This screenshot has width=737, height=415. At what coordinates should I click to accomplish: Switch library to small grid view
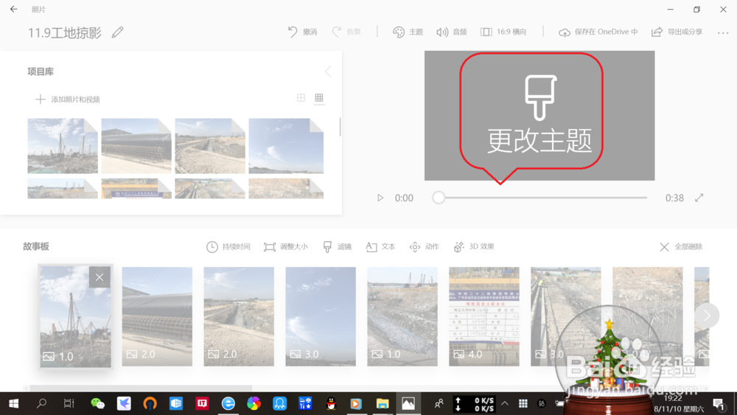[319, 98]
